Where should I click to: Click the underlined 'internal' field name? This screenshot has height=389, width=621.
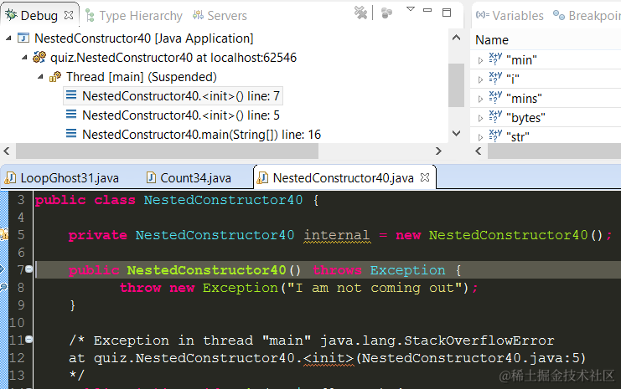(337, 235)
